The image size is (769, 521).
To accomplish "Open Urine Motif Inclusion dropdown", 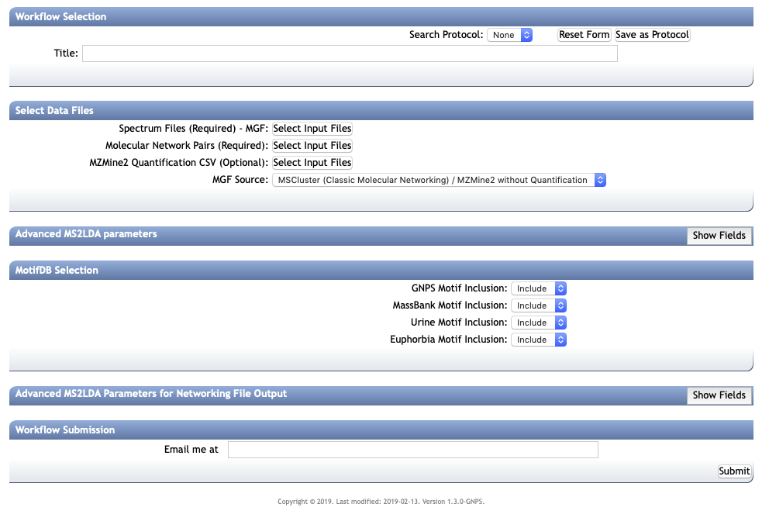I will click(539, 323).
